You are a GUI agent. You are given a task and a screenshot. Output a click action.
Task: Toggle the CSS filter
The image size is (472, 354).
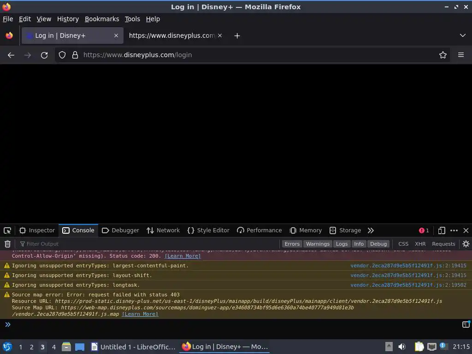pyautogui.click(x=403, y=244)
